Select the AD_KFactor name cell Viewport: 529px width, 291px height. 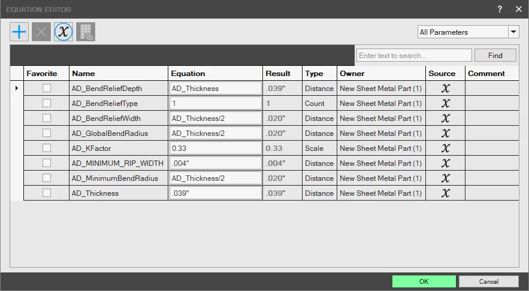click(119, 148)
